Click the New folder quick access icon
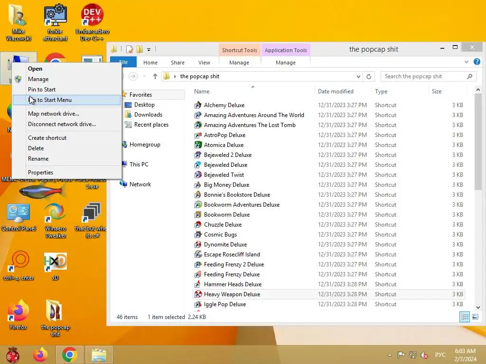The image size is (486, 364). click(x=140, y=49)
